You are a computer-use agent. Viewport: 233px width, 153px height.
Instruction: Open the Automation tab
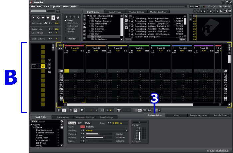pyautogui.click(x=63, y=117)
